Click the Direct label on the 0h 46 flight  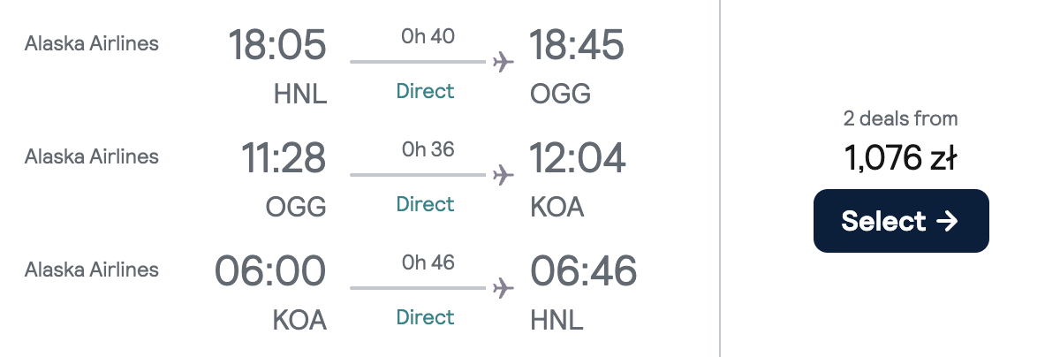[x=425, y=317]
